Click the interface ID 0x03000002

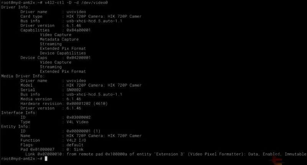[79, 118]
